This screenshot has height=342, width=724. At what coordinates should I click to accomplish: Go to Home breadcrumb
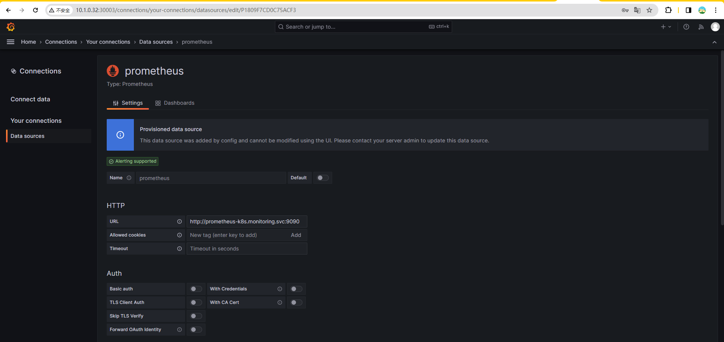pyautogui.click(x=29, y=42)
